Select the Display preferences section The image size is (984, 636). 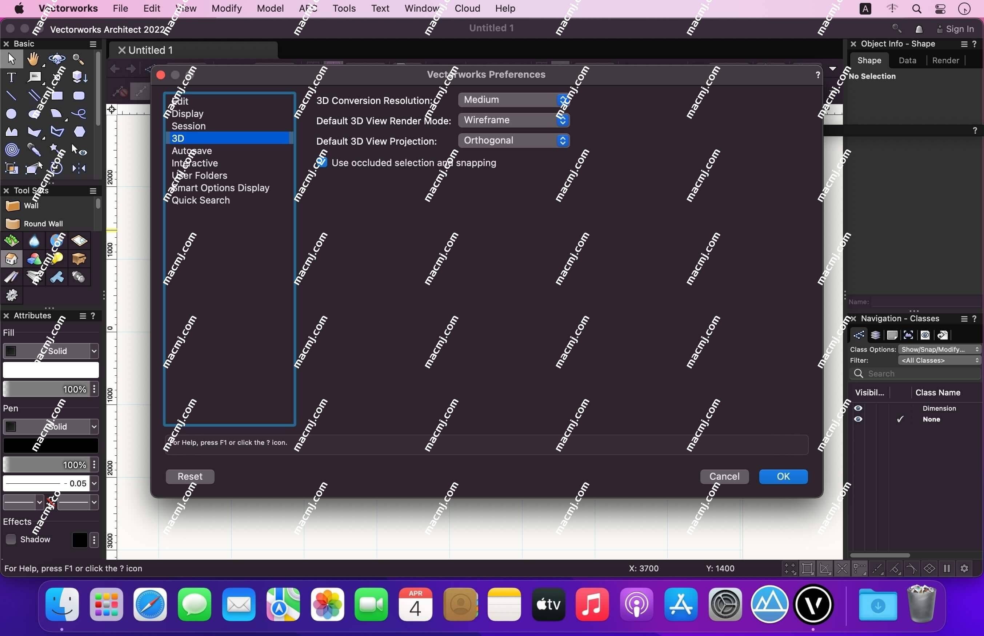pos(187,113)
